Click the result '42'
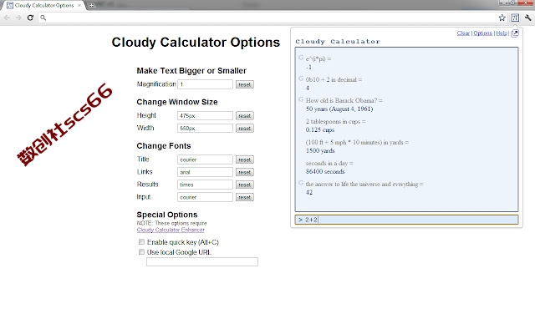Image resolution: width=535 pixels, height=334 pixels. point(309,193)
